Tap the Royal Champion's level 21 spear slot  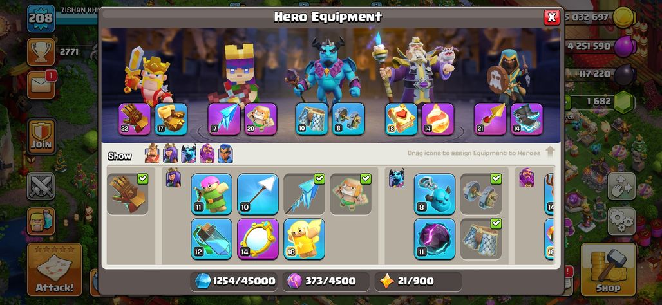[490, 119]
